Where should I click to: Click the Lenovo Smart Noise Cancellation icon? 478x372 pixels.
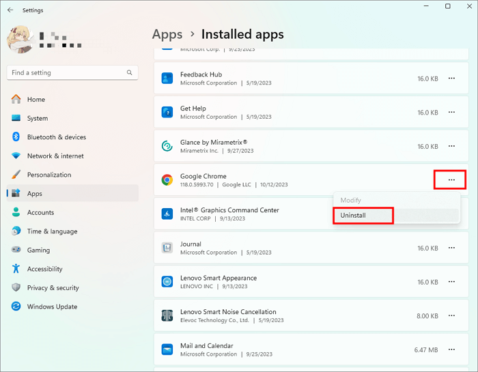click(167, 316)
